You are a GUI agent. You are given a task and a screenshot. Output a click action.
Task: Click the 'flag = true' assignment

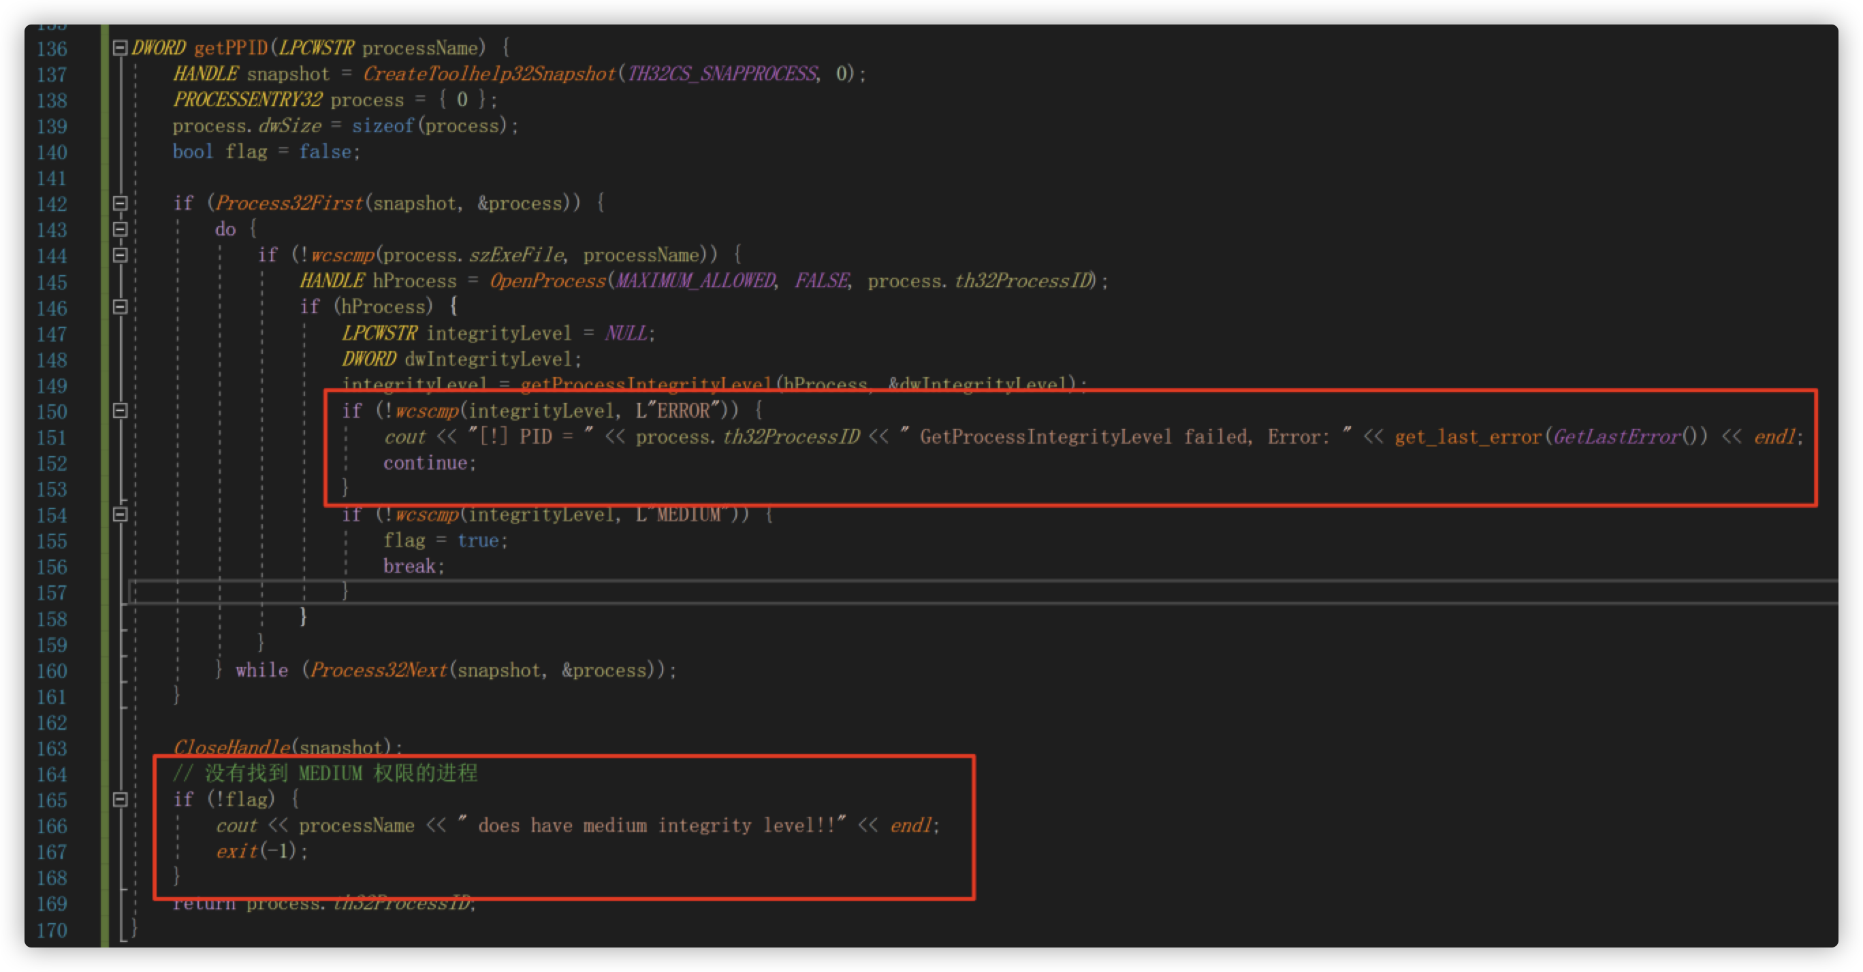click(x=445, y=540)
